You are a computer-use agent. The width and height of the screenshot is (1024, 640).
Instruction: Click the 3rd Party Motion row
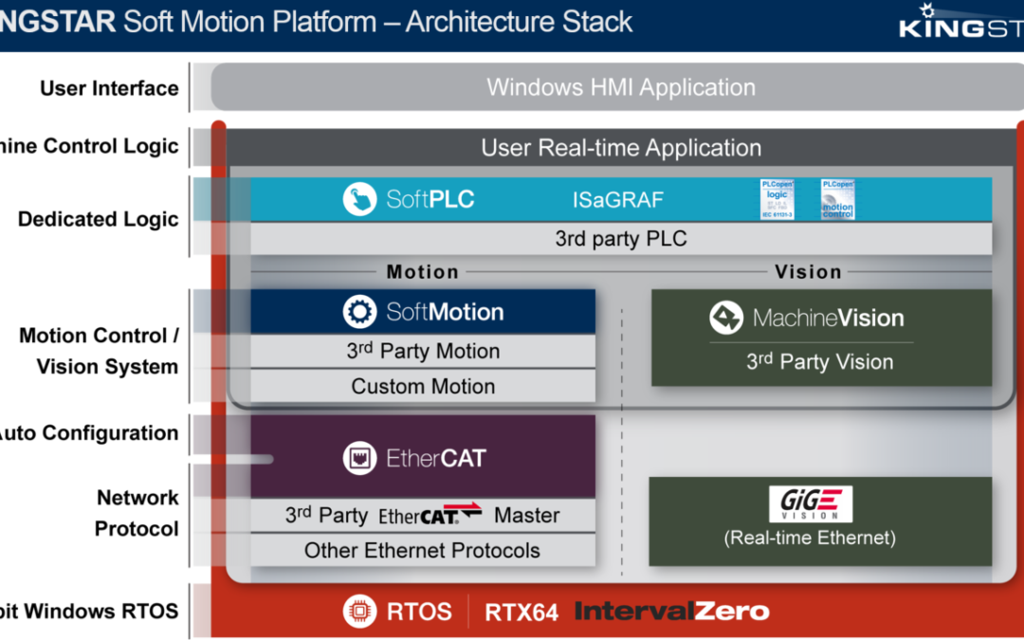point(423,352)
